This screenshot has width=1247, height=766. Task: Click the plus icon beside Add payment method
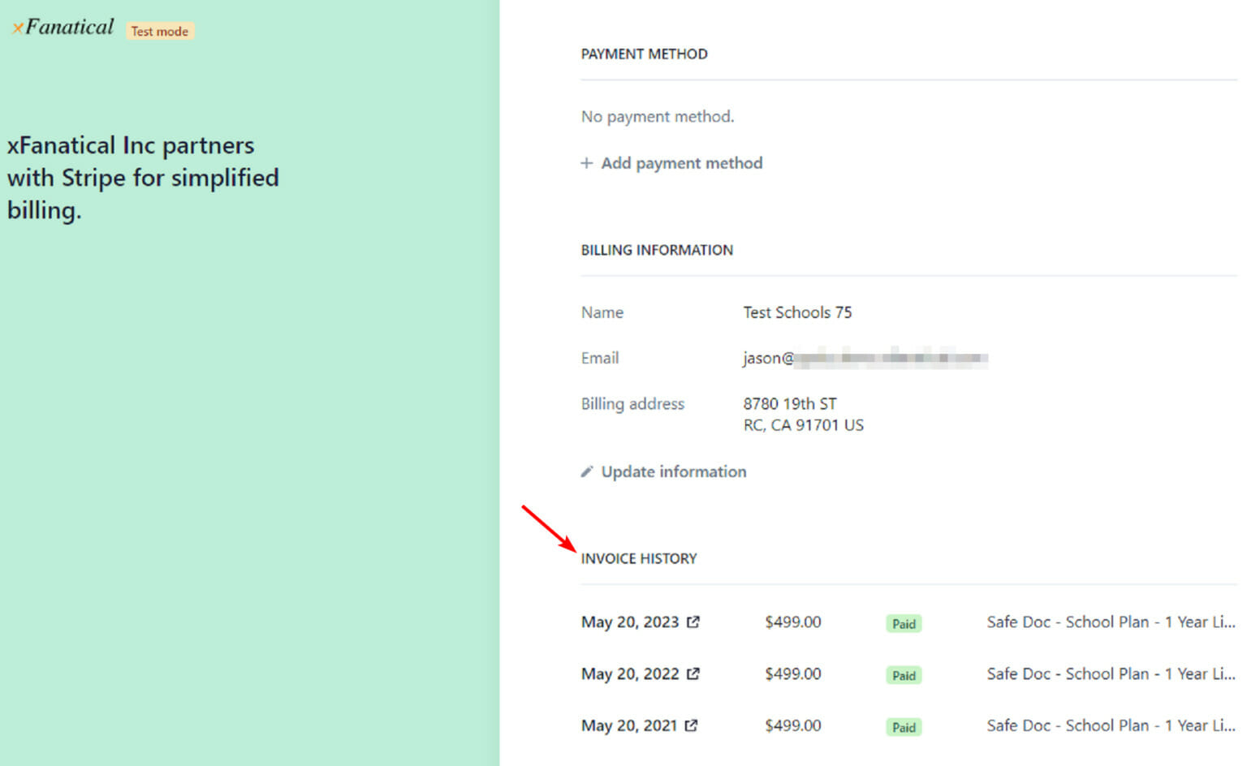pyautogui.click(x=586, y=162)
